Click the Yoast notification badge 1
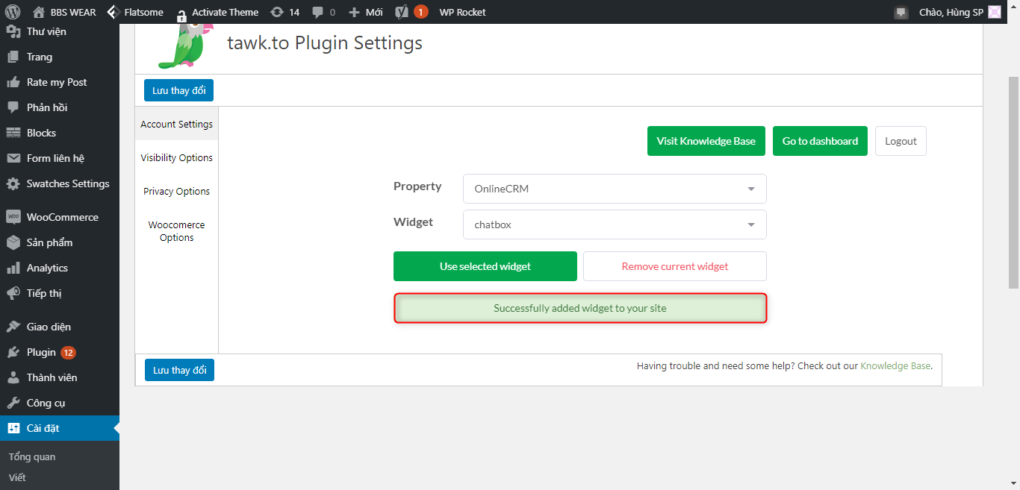1020x490 pixels. click(x=421, y=12)
